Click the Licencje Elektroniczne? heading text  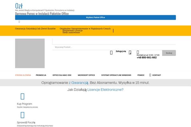[x=105, y=90]
